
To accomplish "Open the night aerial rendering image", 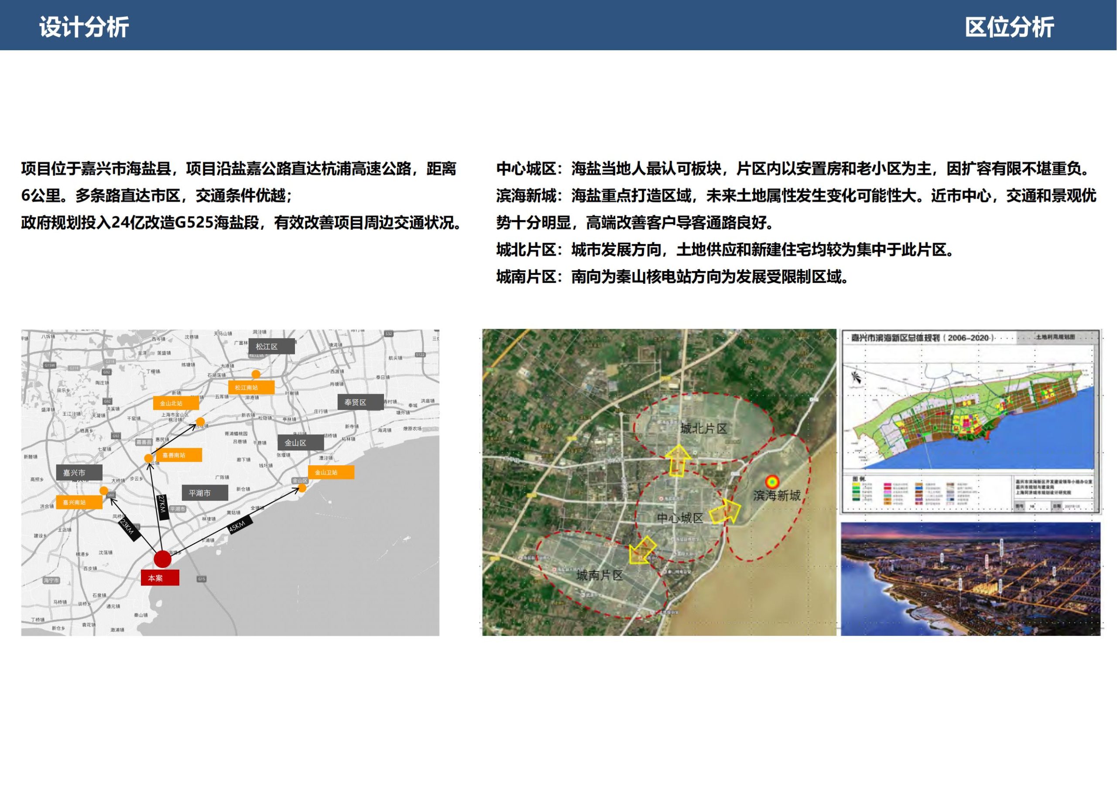I will pos(970,579).
